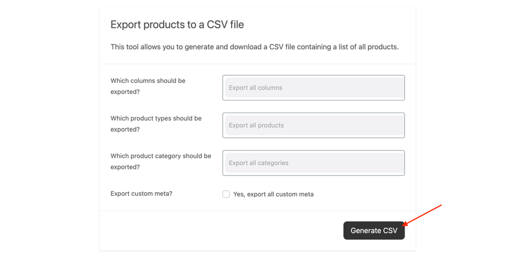Enable the export all custom meta checkbox
This screenshot has height=259, width=505.
tap(226, 194)
